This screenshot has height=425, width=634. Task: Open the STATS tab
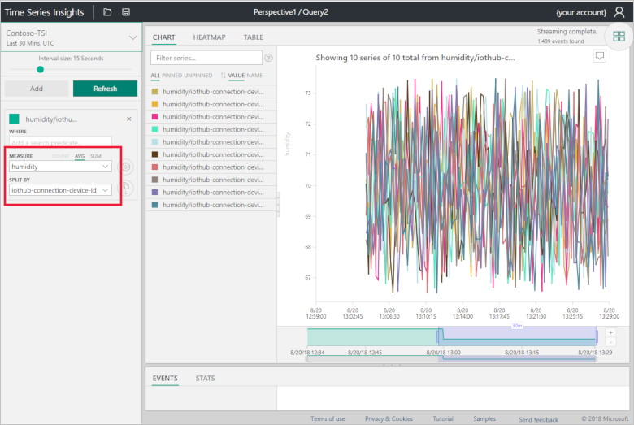tap(205, 378)
